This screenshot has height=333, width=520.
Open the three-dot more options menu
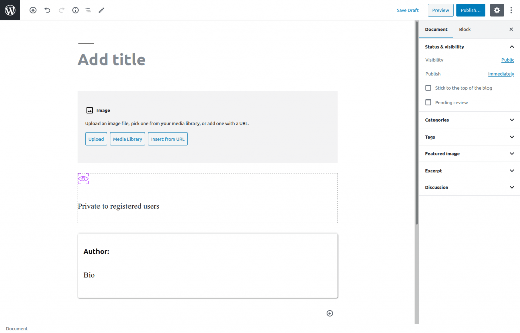coord(511,10)
